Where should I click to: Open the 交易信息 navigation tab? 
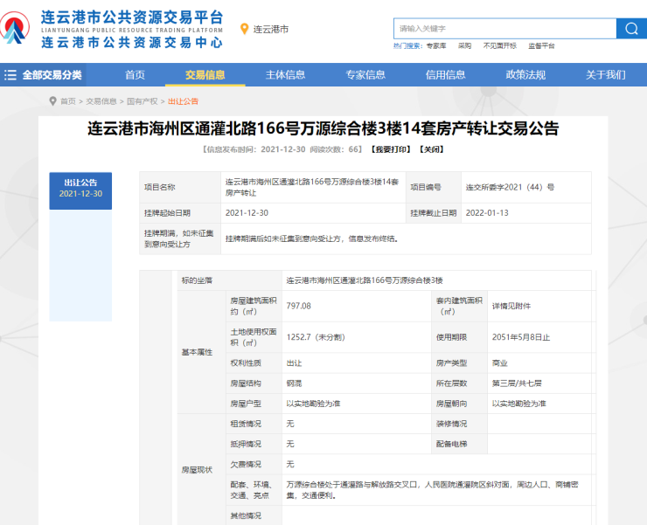(x=205, y=74)
